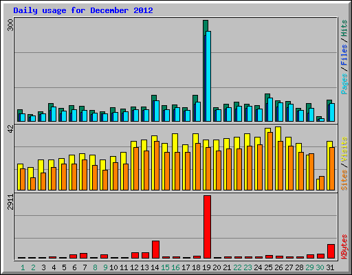Click the day 30 axis label
This screenshot has height=275, width=352.
coord(320,267)
